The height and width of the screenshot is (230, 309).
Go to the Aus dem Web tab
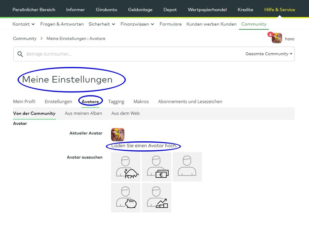point(125,113)
